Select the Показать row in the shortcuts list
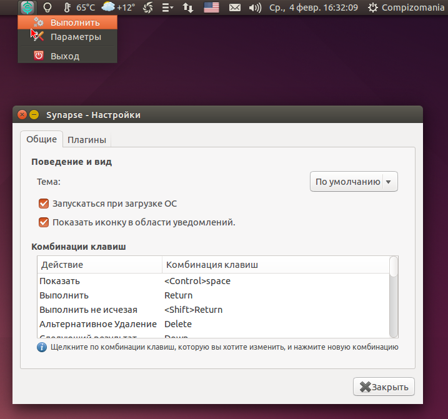448x419 pixels. [x=213, y=281]
